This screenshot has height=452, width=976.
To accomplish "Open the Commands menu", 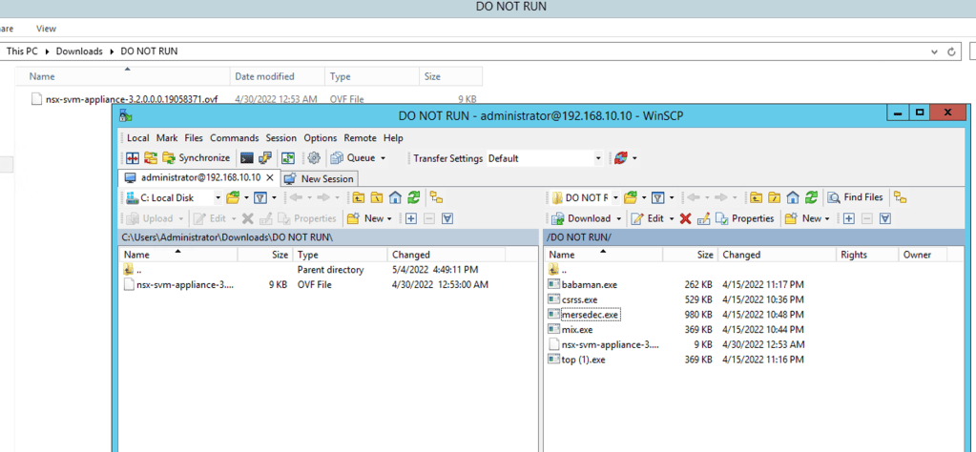I will click(x=234, y=138).
